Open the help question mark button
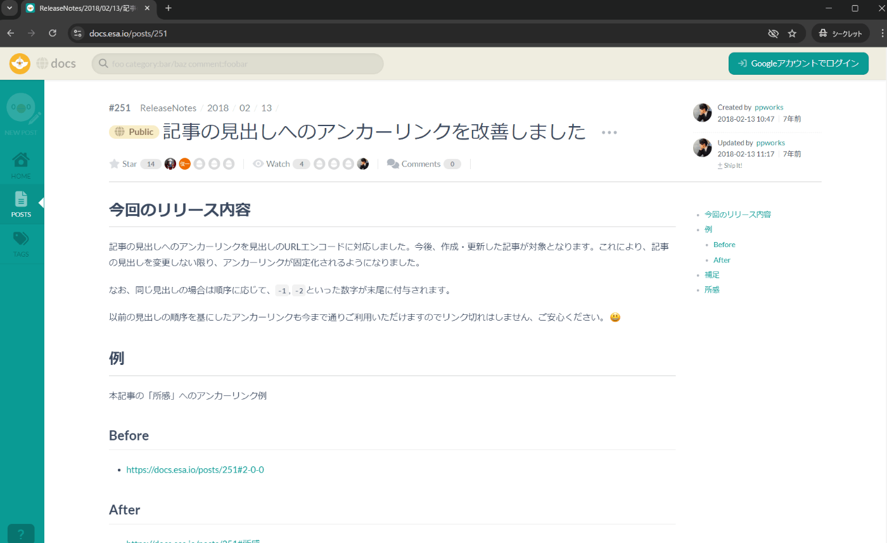 tap(21, 534)
